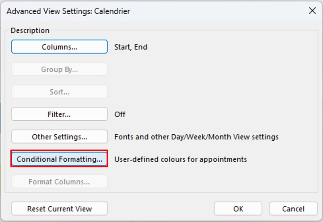Click the disabled Sort button
Screen dimensions: 323x222
59,92
